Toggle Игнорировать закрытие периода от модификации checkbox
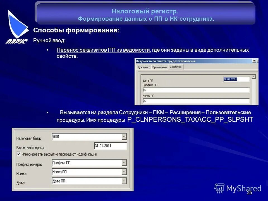 pyautogui.click(x=18, y=154)
